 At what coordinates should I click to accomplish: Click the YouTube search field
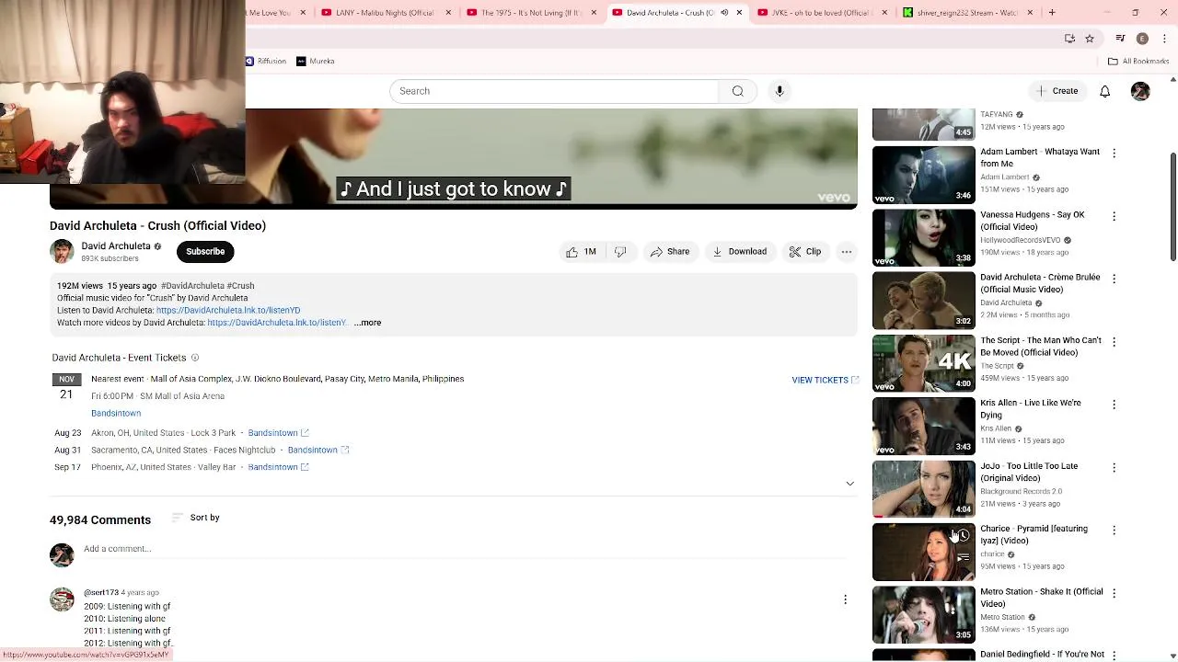click(x=554, y=91)
